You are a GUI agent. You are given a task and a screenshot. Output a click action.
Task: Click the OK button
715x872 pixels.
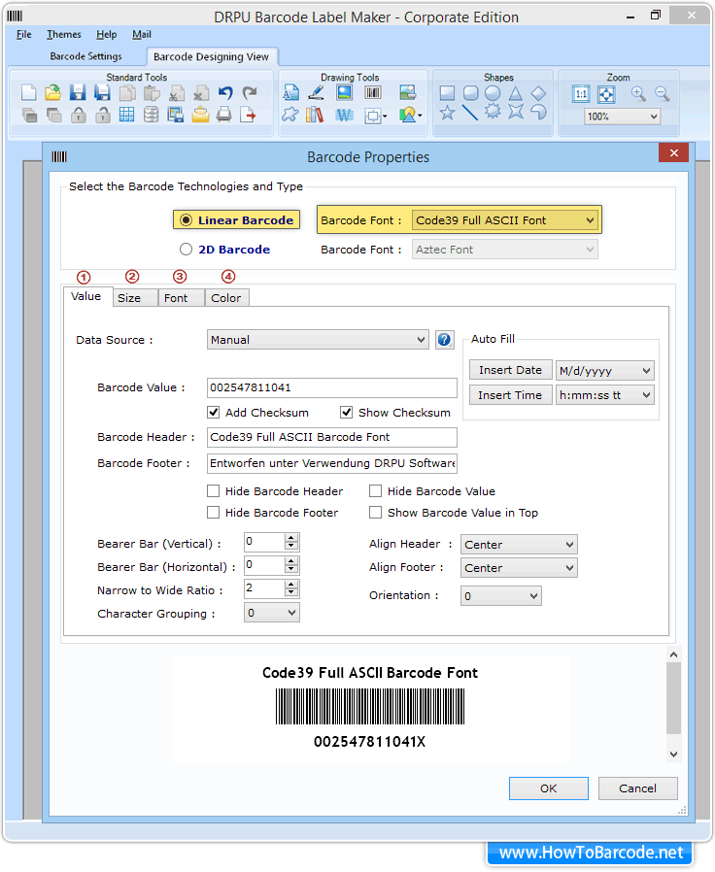point(549,788)
